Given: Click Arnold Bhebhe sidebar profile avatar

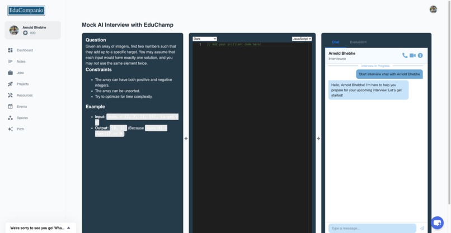Looking at the screenshot, I should 14,30.
